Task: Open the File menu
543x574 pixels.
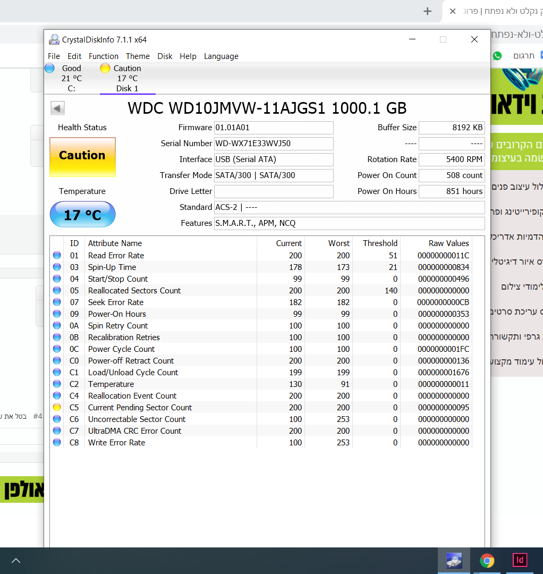Action: pyautogui.click(x=54, y=56)
